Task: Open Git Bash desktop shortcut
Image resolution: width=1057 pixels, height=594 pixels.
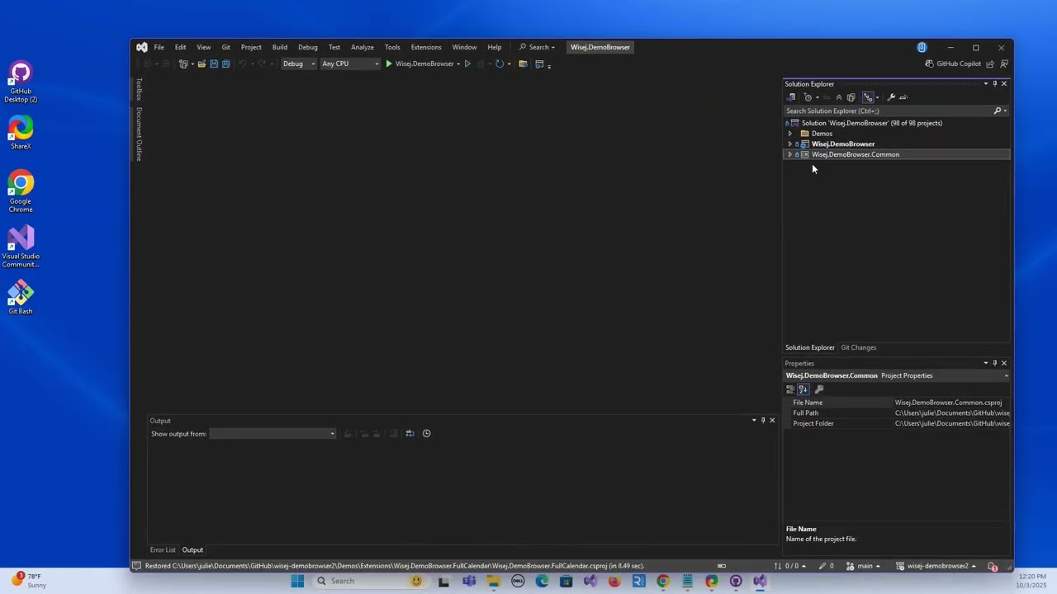Action: tap(21, 298)
